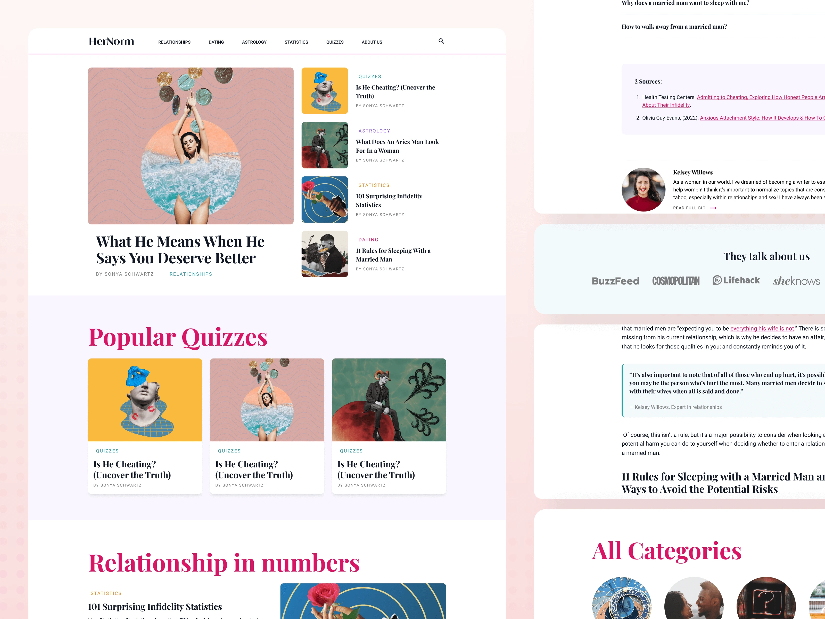This screenshot has height=619, width=825.
Task: Open the ASTROLOGY navigation dropdown
Action: pyautogui.click(x=254, y=42)
